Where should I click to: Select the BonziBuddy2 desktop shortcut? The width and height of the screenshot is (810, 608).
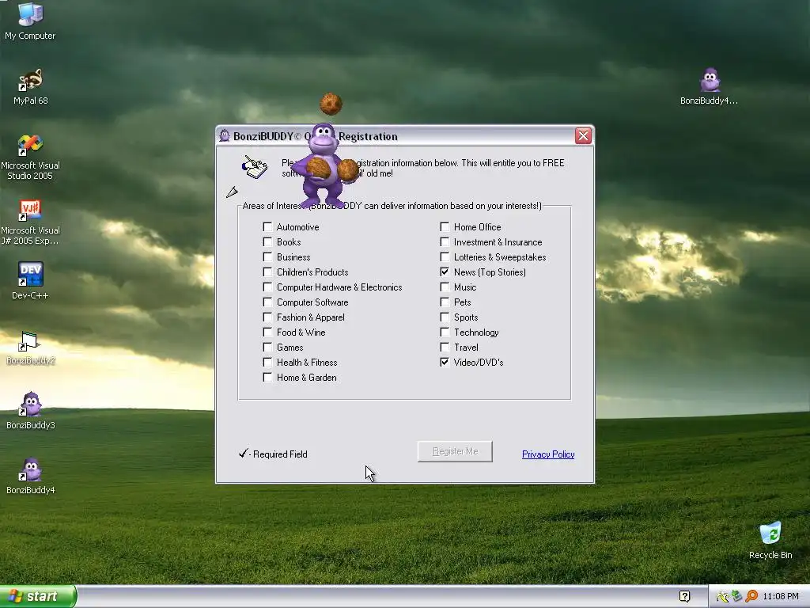(x=30, y=347)
